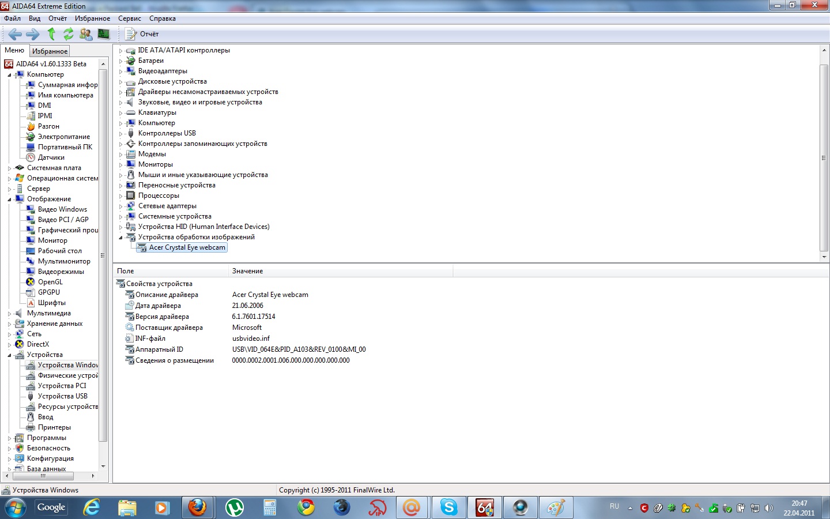
Task: Select Acer Crystal Eye webcam device
Action: pos(182,247)
